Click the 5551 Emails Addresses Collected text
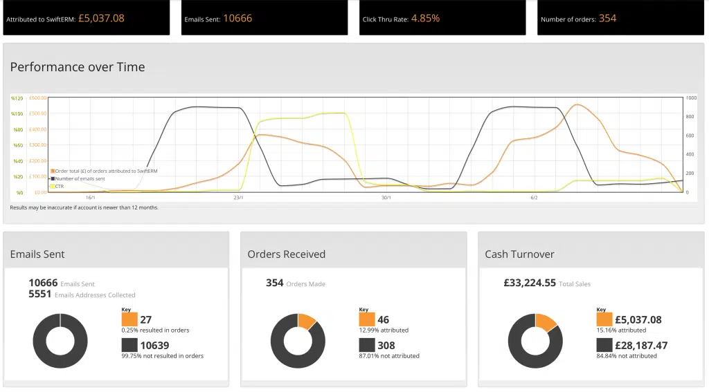Viewport: 709px width, 392px height. pos(82,295)
